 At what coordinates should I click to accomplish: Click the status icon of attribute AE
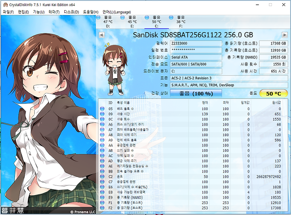point(102,166)
